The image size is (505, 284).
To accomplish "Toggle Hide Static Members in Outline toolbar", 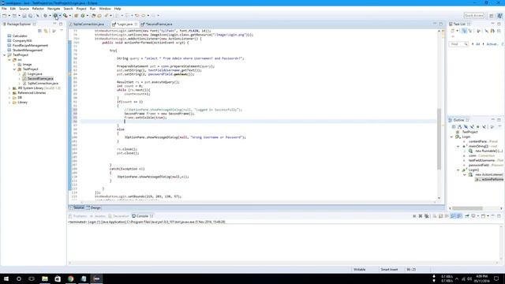I will coord(472,126).
